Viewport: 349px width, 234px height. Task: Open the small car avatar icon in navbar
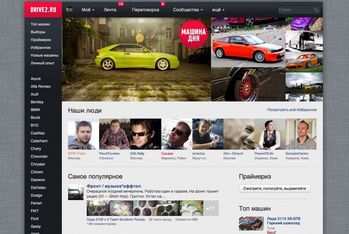pyautogui.click(x=69, y=9)
